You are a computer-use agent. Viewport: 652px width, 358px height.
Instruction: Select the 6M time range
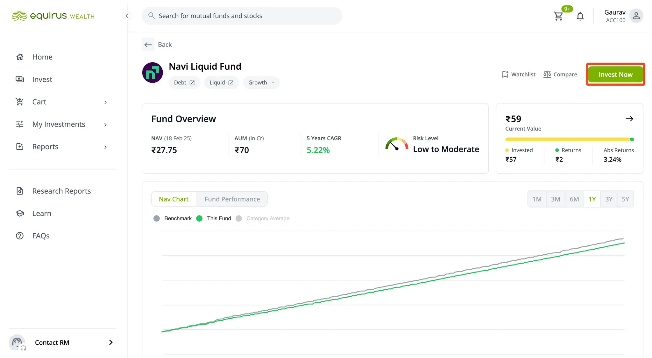pyautogui.click(x=574, y=199)
